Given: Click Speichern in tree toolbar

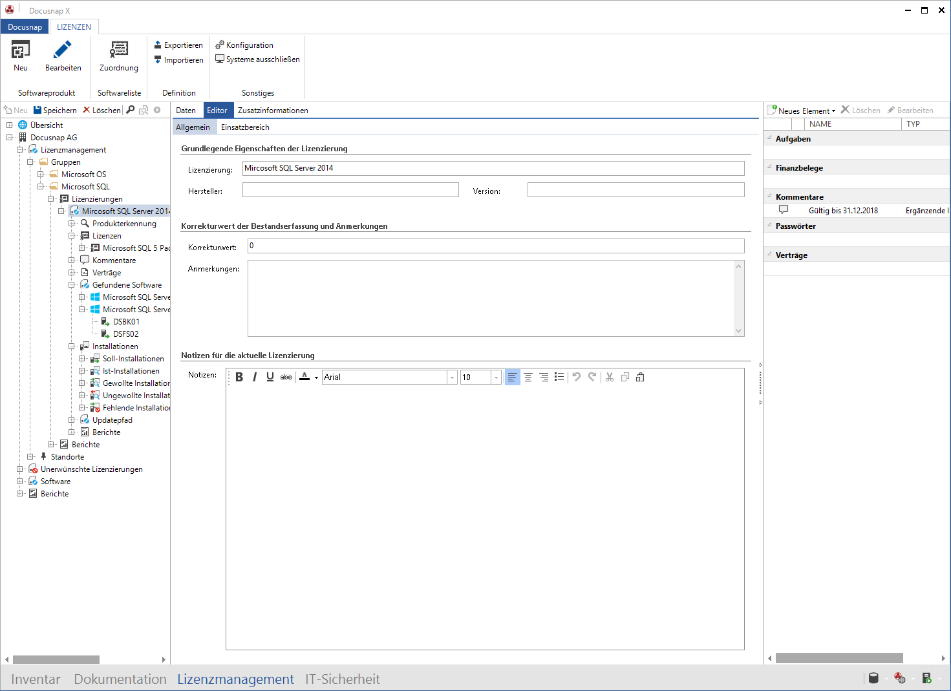Looking at the screenshot, I should click(55, 111).
